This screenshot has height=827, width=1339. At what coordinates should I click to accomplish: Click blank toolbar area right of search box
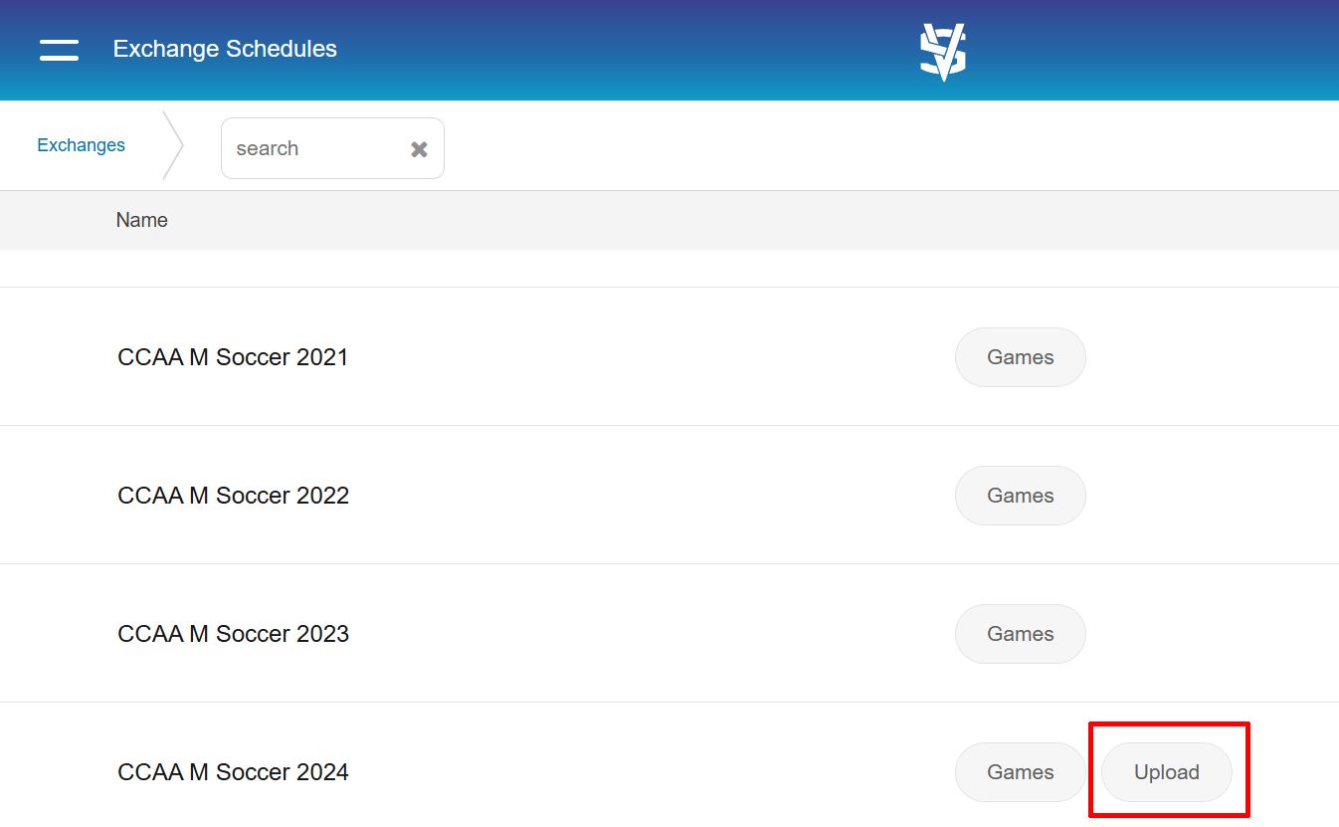tap(890, 146)
